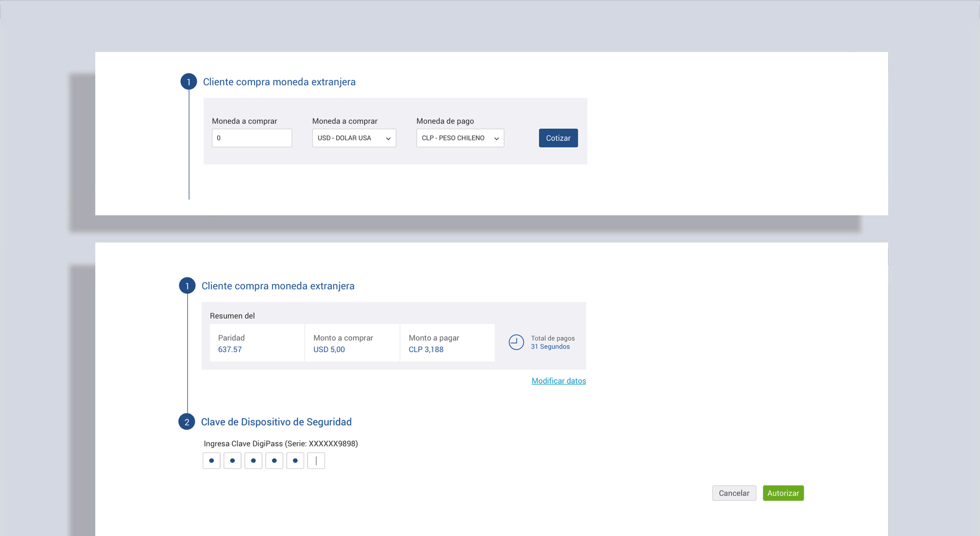Click the Modificar datos link
The image size is (980, 536).
559,381
